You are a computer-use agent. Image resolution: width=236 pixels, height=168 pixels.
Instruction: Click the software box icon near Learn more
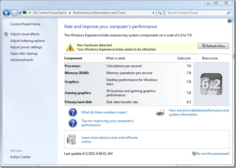coord(71,139)
